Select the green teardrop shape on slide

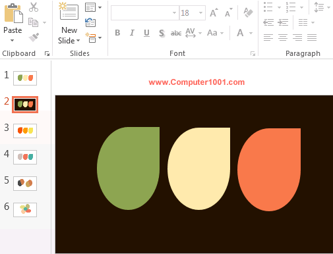click(129, 168)
